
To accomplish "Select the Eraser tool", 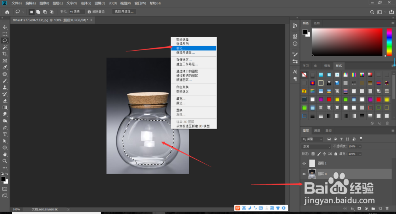I will [x=5, y=101].
